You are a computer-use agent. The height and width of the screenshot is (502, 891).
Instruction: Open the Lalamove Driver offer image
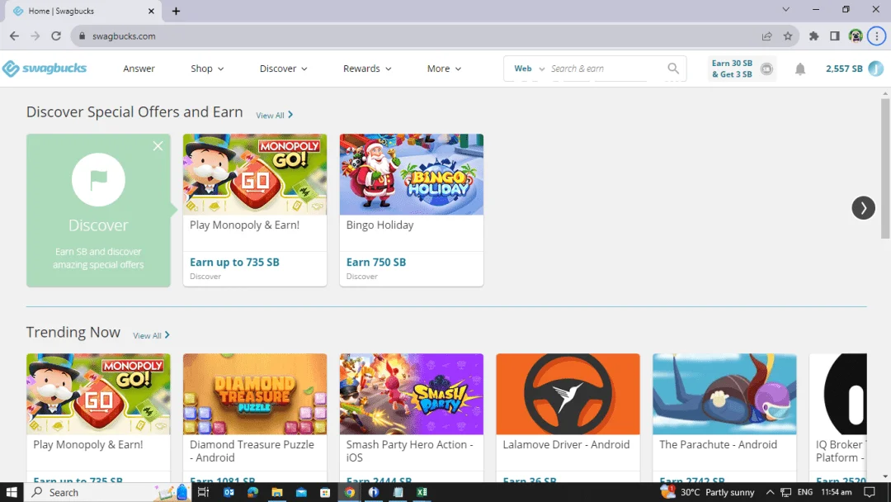pos(568,394)
